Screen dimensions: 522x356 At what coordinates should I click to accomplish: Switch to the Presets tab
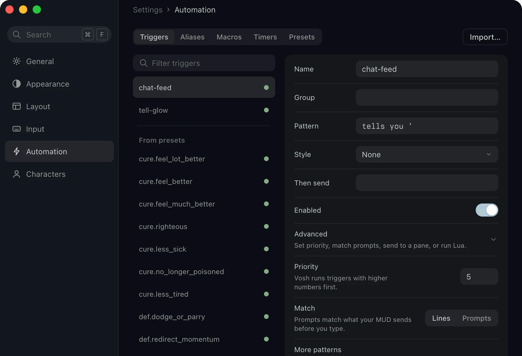click(x=302, y=37)
